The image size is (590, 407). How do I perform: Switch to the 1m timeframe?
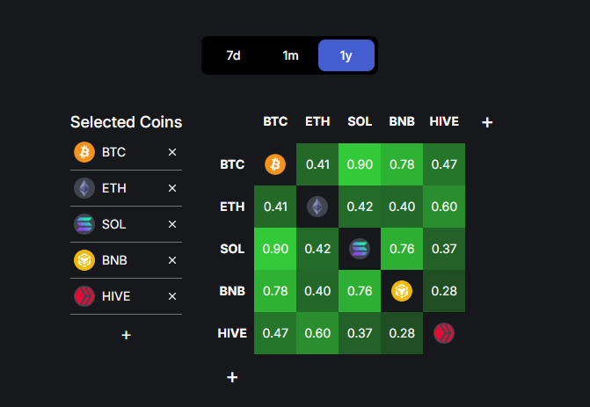click(x=290, y=55)
